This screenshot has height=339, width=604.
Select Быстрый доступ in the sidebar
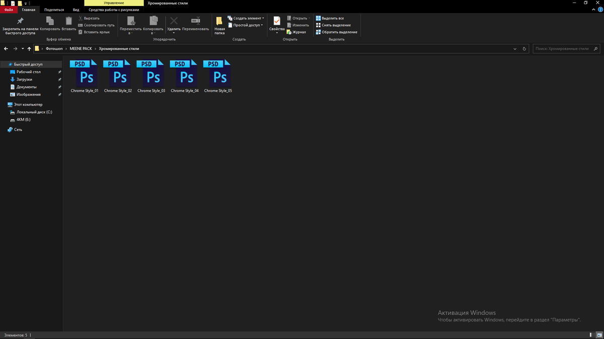pos(31,64)
